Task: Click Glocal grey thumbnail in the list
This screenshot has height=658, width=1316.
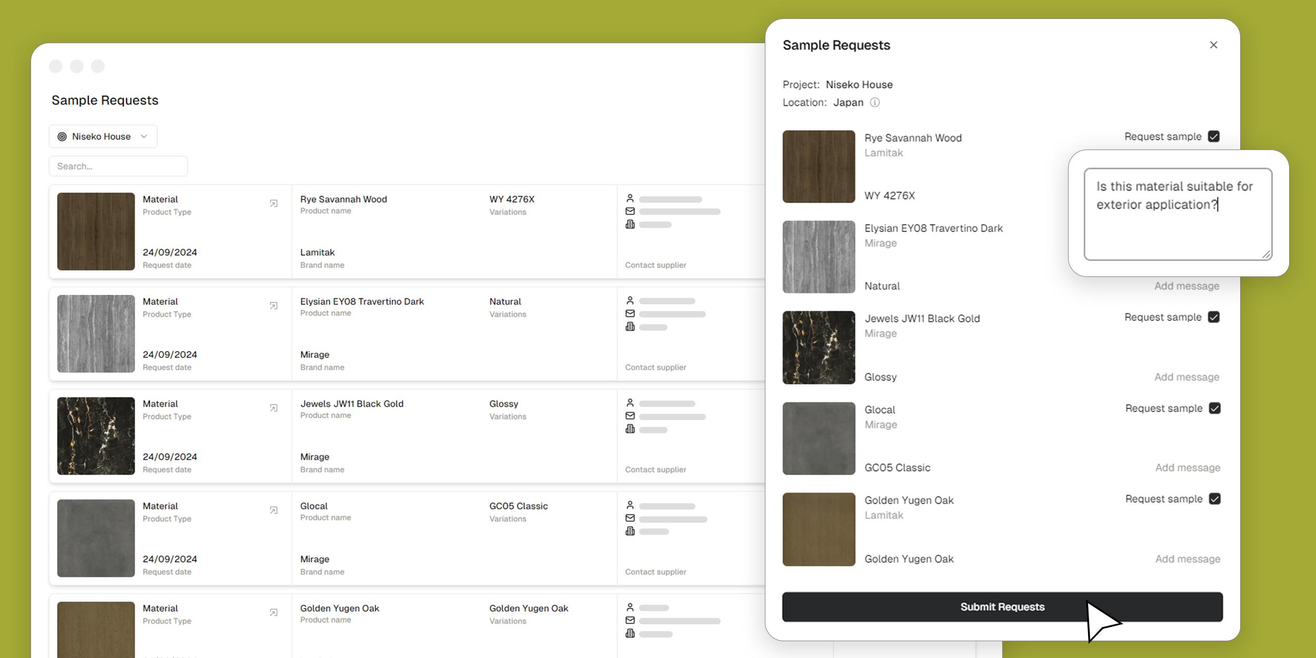Action: coord(96,537)
